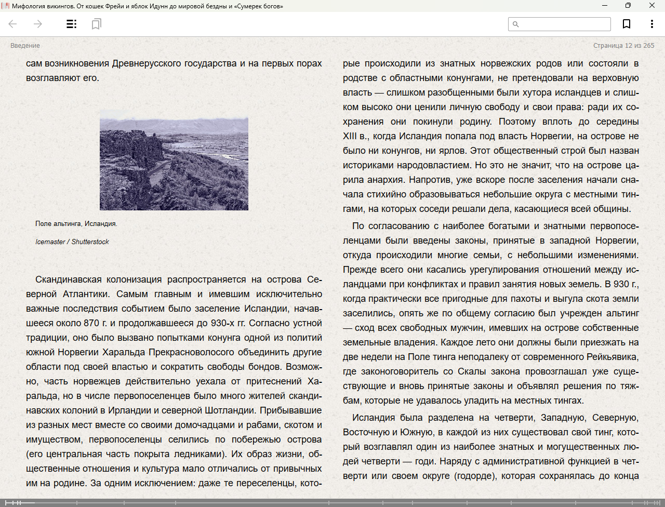Click inside the book search field
Viewport: 665px width, 507px height.
(564, 24)
